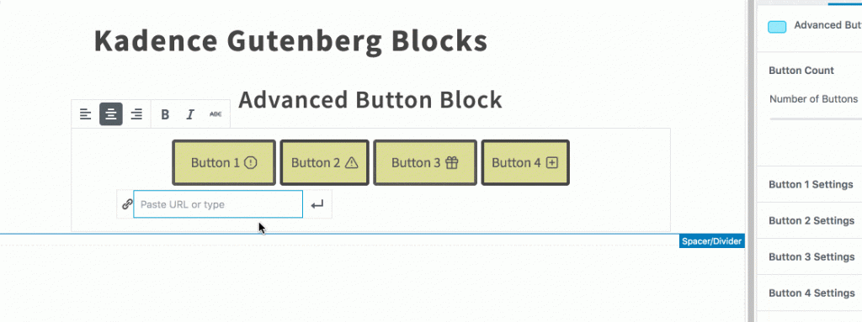This screenshot has width=862, height=322.
Task: Open Button 4 Settings section
Action: coord(809,293)
